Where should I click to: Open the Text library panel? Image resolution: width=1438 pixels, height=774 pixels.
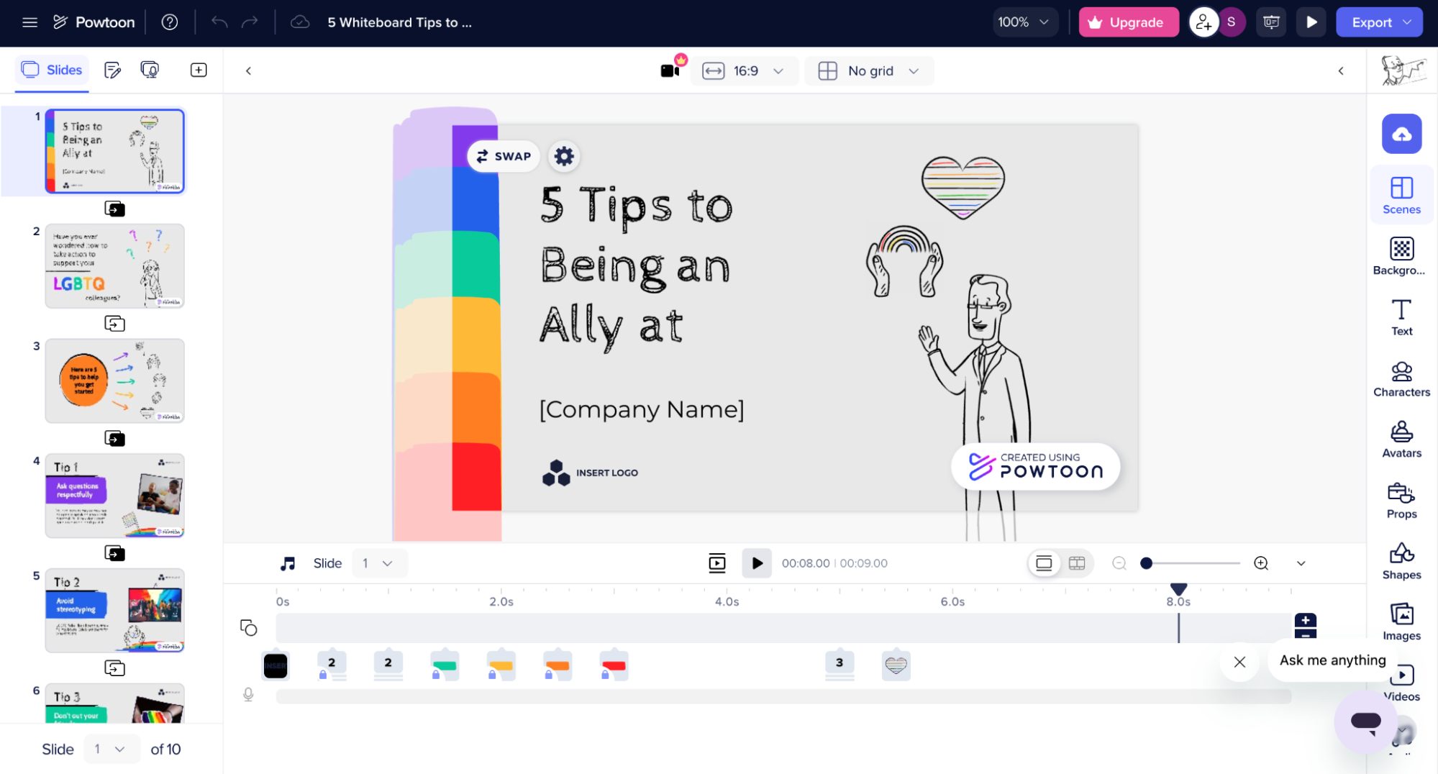point(1401,317)
